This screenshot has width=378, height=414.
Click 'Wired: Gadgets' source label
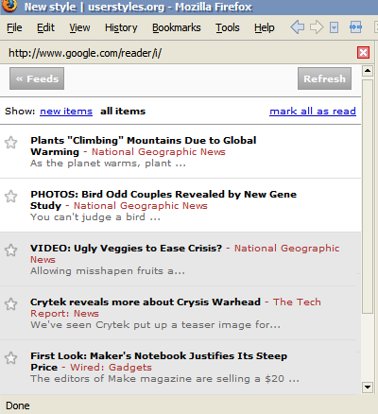coord(111,368)
